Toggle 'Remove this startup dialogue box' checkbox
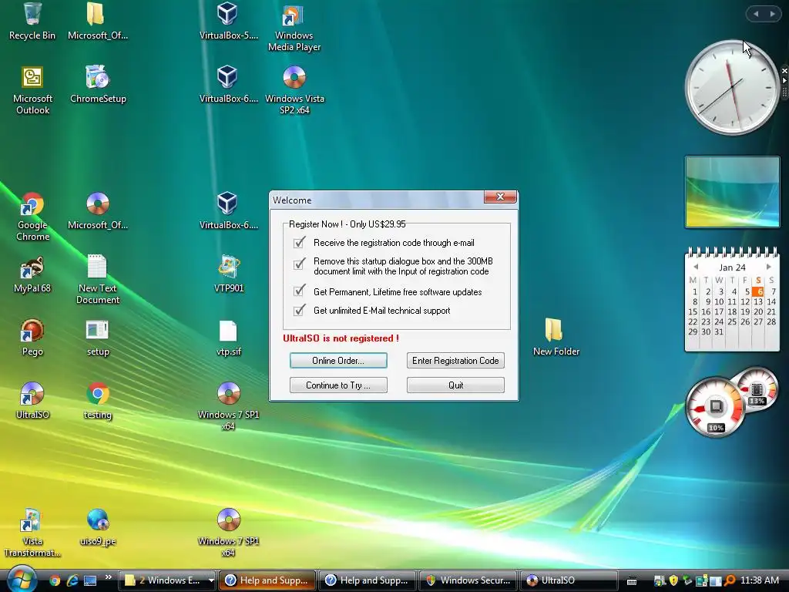789x592 pixels. [299, 264]
